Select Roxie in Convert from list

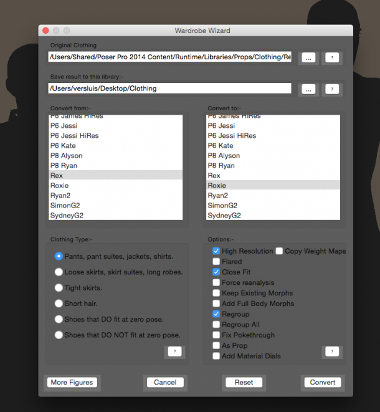pos(115,186)
